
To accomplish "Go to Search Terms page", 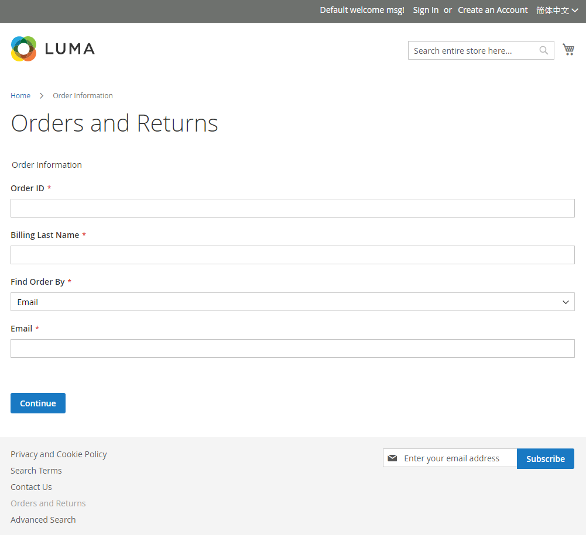I will coord(36,470).
